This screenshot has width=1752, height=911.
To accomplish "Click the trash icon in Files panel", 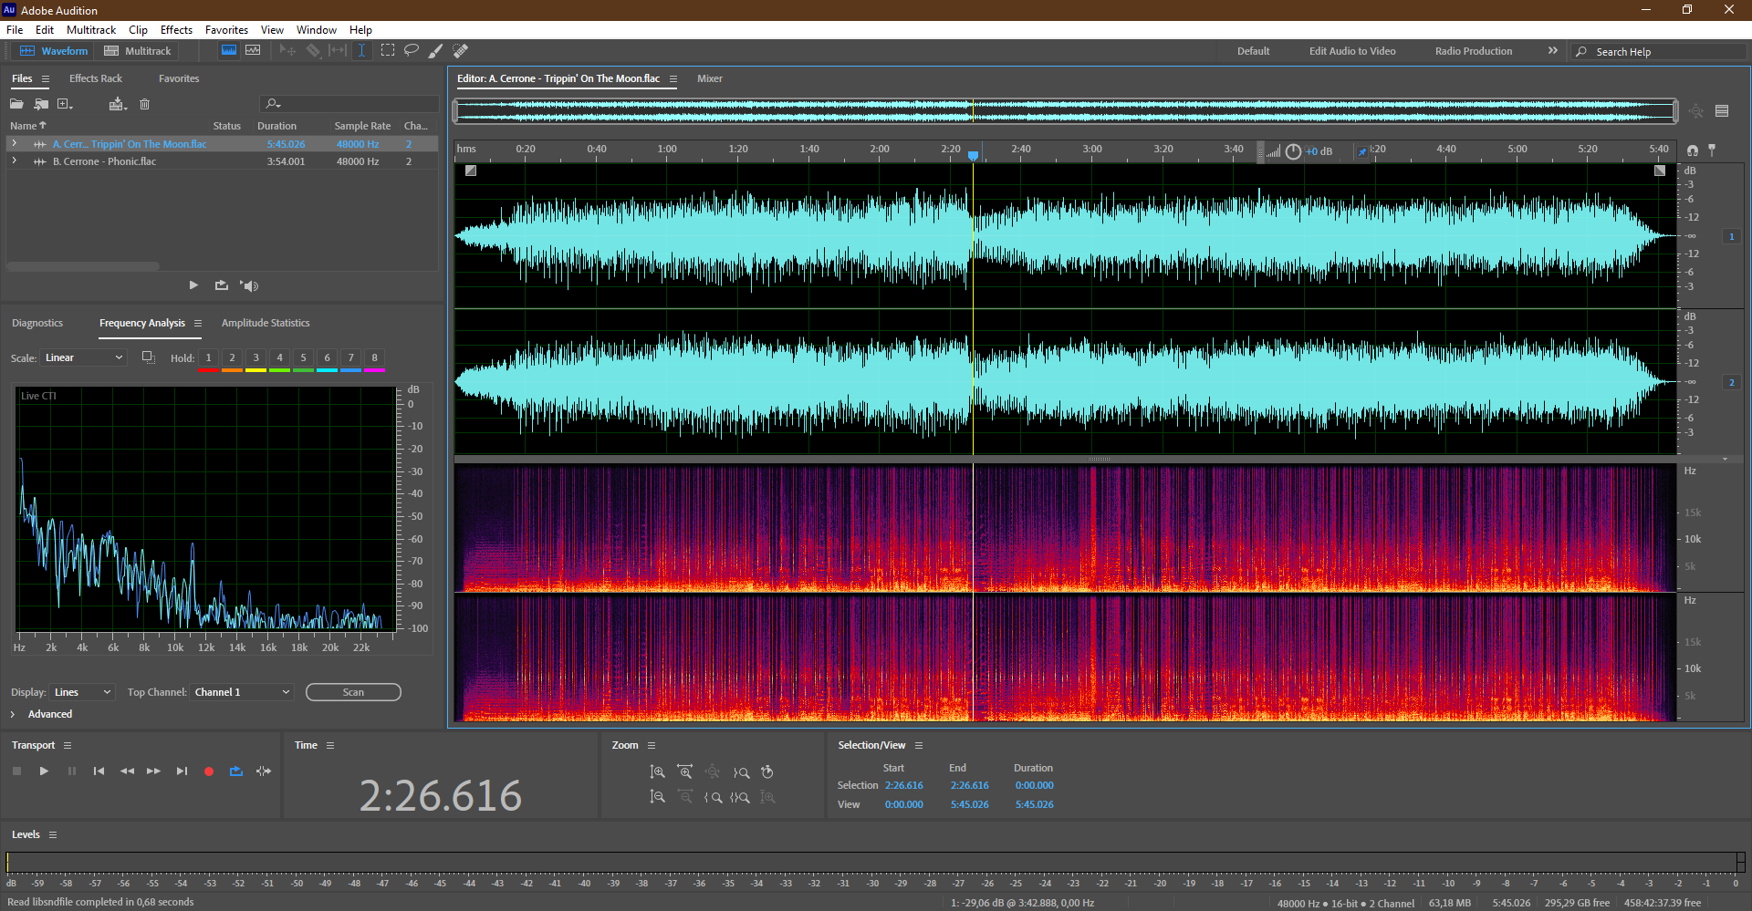I will coord(144,104).
